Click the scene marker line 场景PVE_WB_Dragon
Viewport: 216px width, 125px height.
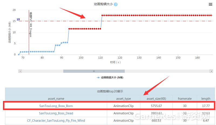point(29,32)
